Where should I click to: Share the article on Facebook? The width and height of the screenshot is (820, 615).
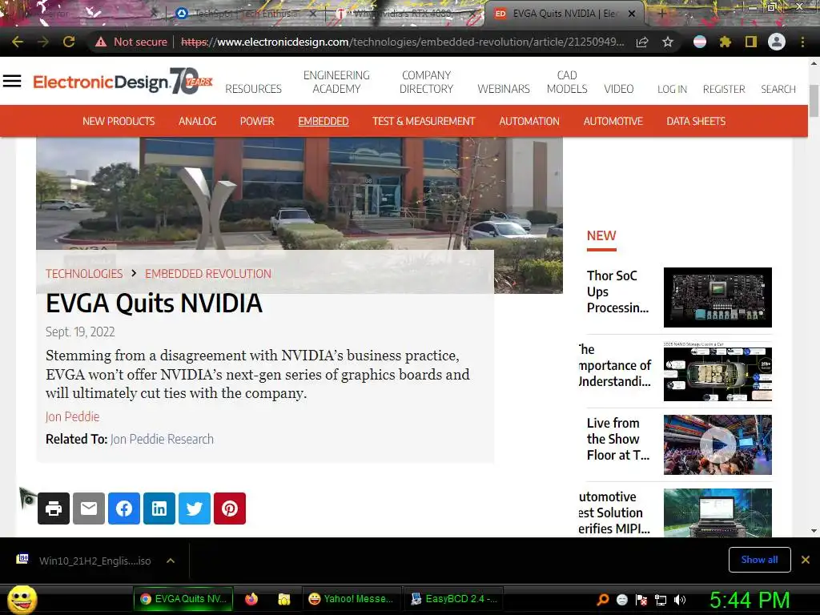(x=124, y=508)
